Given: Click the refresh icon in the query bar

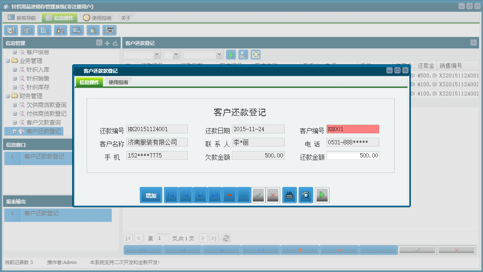Looking at the screenshot, I should [255, 55].
